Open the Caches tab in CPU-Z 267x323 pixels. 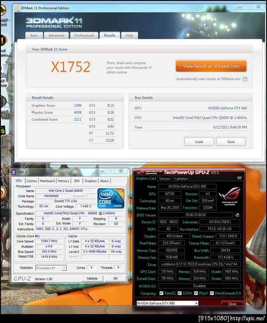pos(32,181)
